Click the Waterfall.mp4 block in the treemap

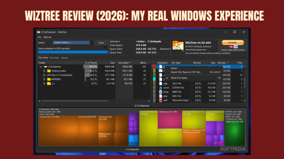tap(106, 139)
